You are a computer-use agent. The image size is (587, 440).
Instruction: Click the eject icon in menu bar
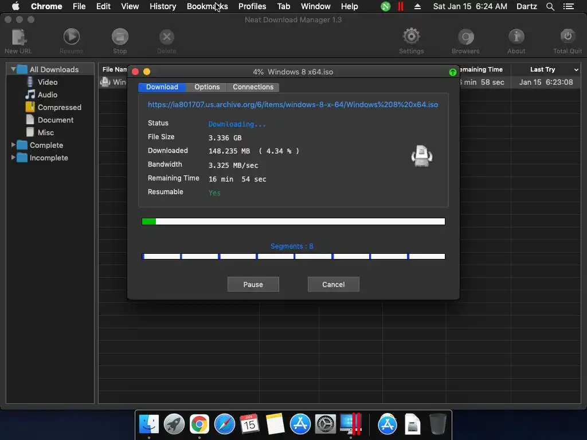[417, 6]
